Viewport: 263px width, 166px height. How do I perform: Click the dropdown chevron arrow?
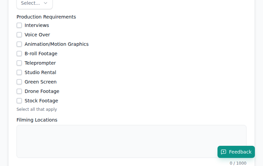(x=46, y=3)
